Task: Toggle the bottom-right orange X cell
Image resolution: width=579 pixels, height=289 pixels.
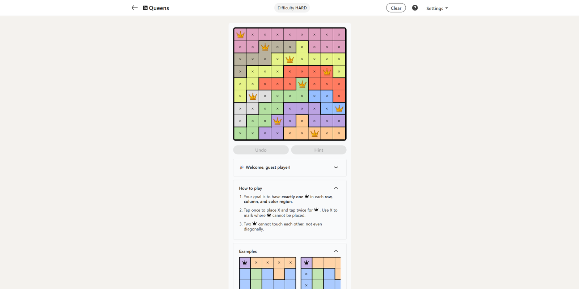Action: (x=339, y=133)
